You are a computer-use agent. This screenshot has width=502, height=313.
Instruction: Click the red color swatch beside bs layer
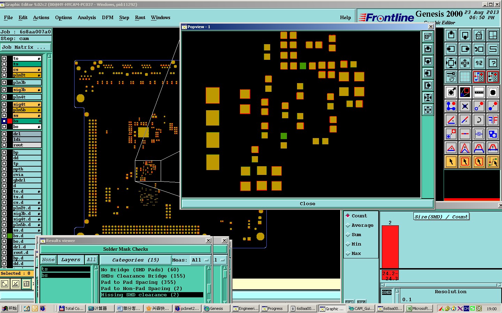click(10, 121)
